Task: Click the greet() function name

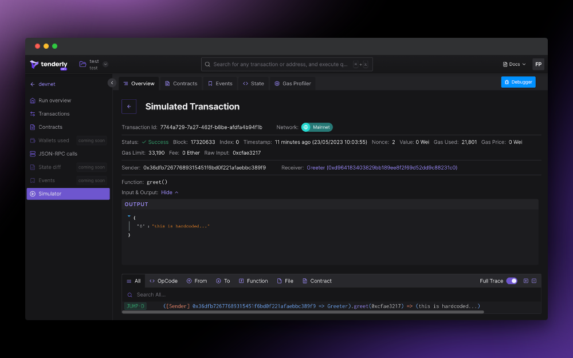Action: pos(157,182)
